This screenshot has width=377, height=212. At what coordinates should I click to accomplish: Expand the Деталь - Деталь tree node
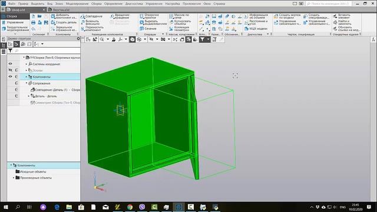coord(29,96)
